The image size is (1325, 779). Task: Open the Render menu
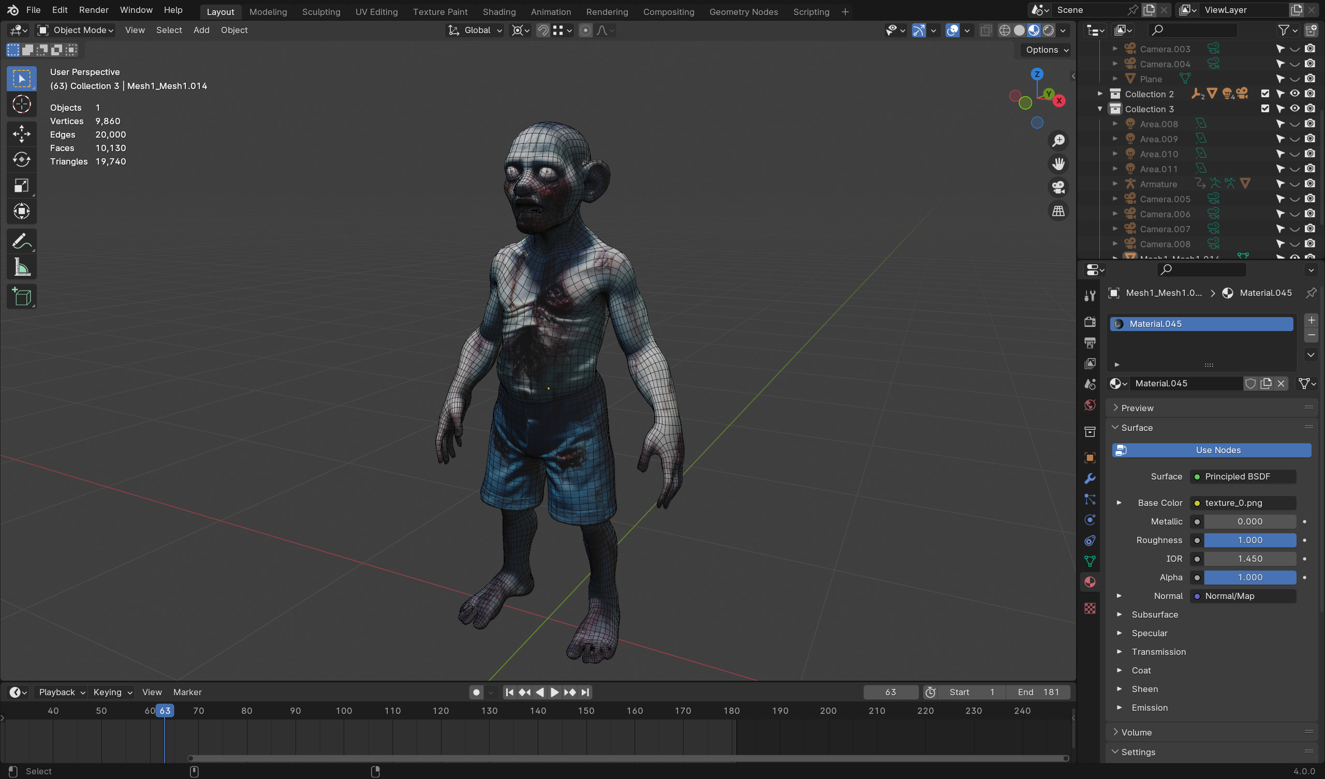click(94, 10)
